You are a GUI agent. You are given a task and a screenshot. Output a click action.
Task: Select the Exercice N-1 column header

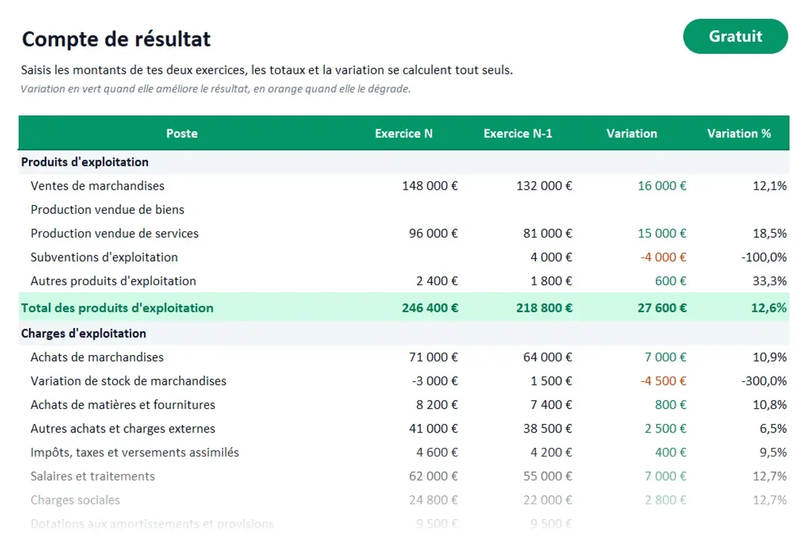(x=518, y=133)
